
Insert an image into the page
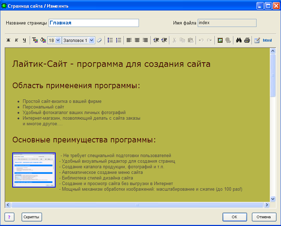(220, 40)
